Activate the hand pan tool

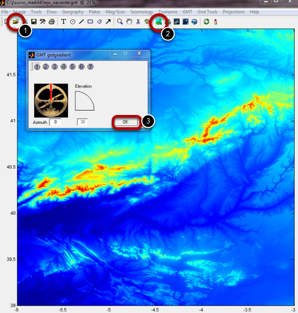click(129, 21)
